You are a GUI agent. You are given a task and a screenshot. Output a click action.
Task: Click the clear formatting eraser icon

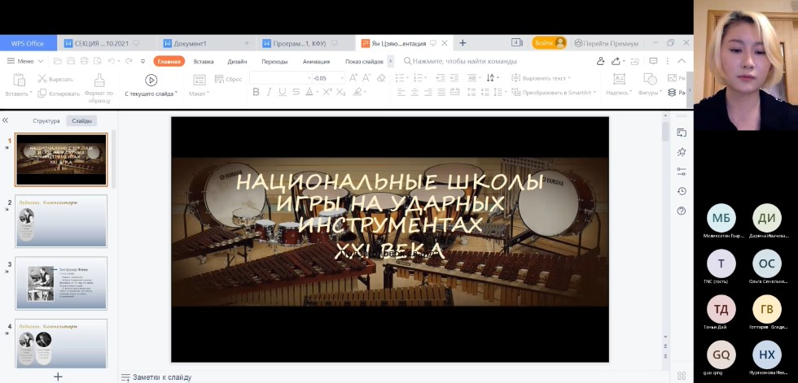(x=380, y=78)
